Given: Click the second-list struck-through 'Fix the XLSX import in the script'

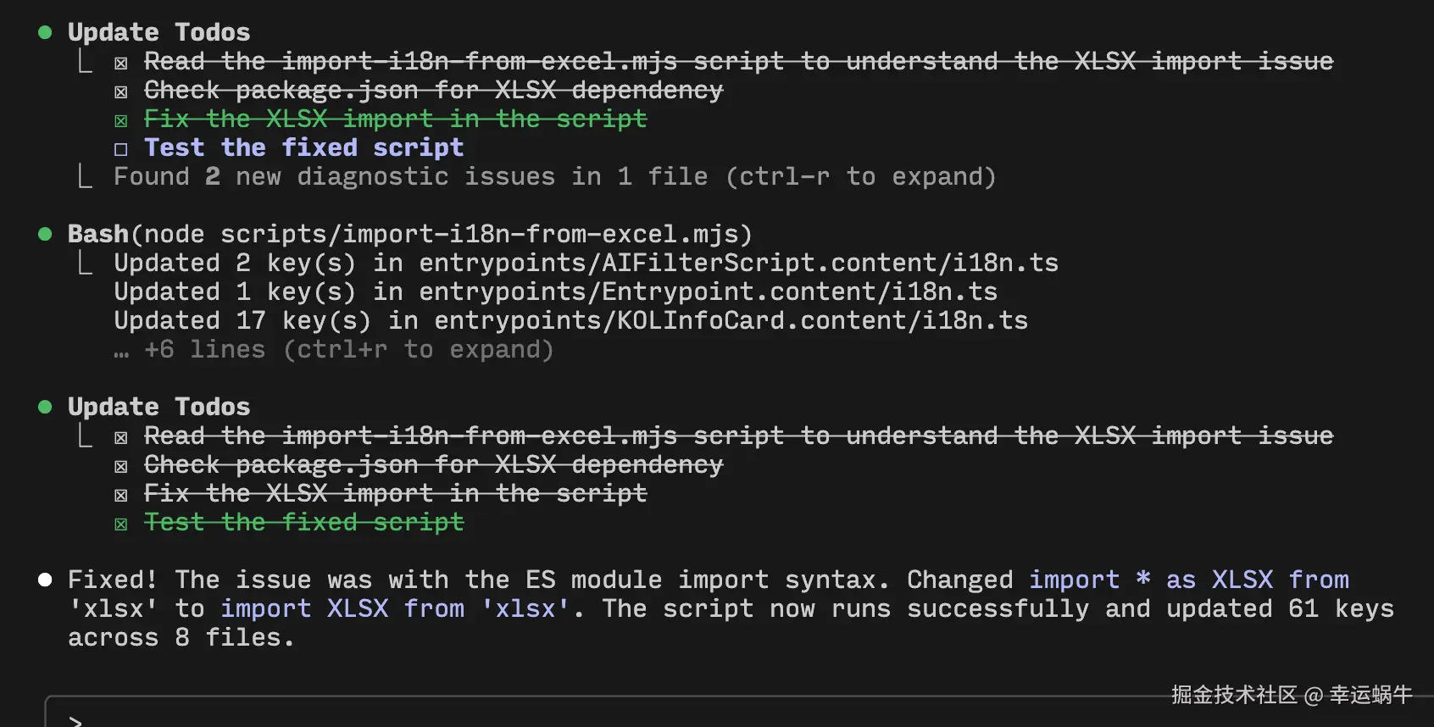Looking at the screenshot, I should tap(396, 493).
